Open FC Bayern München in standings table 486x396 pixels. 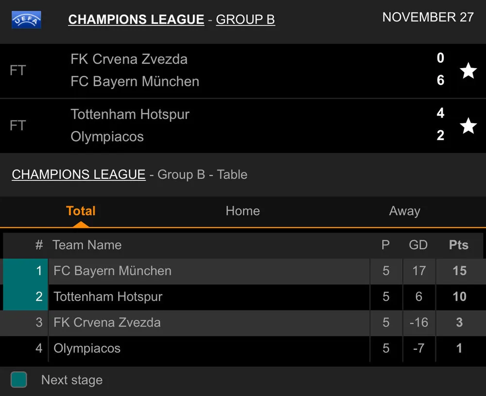(x=112, y=271)
